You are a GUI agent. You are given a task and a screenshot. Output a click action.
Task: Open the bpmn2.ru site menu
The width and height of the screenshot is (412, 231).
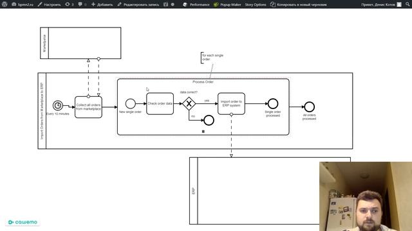23,4
